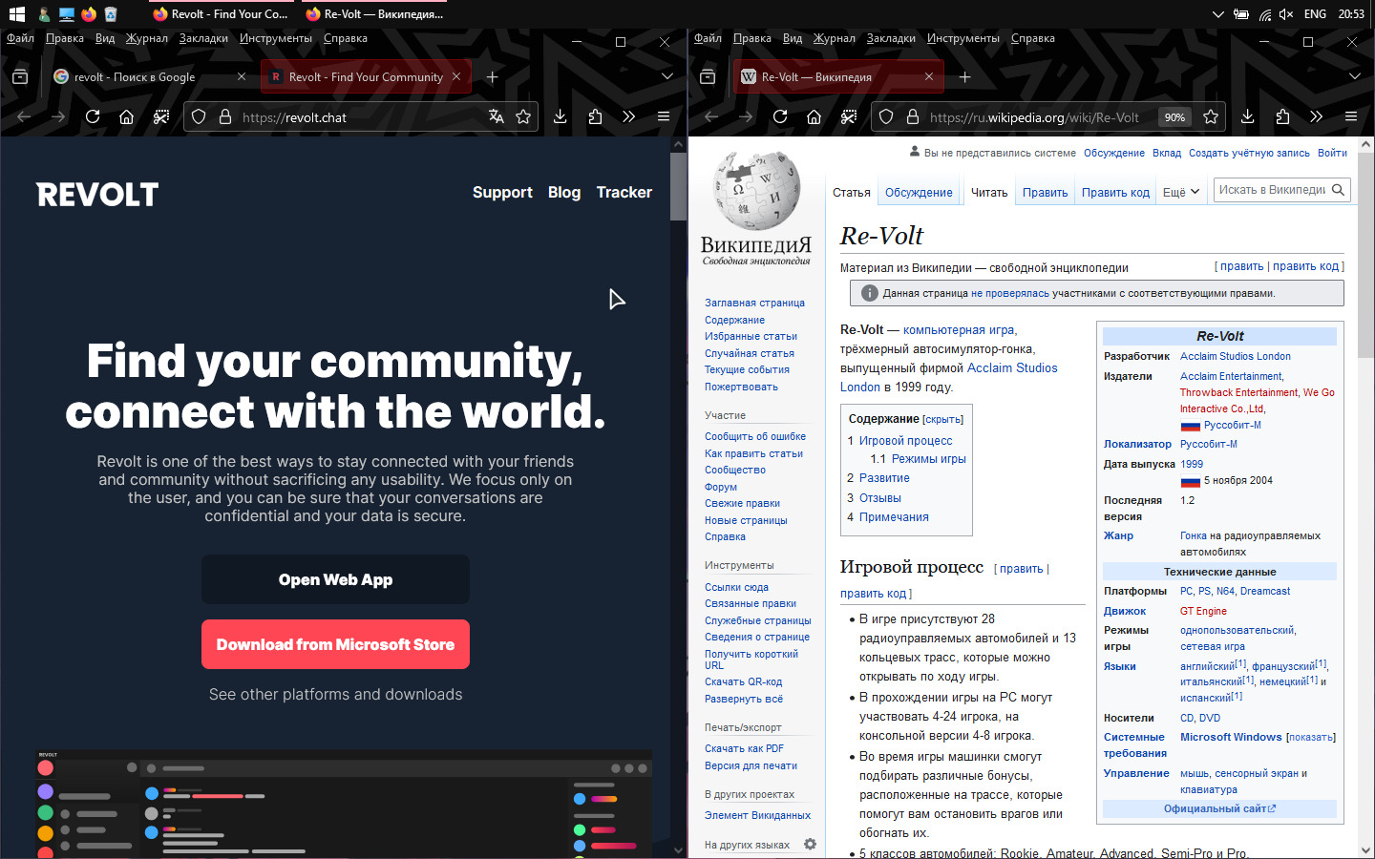This screenshot has width=1375, height=859.
Task: Switch to 'revolt - Поиск в Google' tab
Action: click(150, 76)
